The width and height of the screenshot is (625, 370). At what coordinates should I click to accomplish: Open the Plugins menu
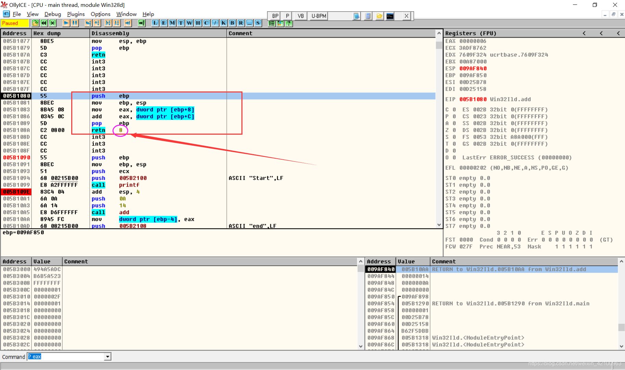76,14
